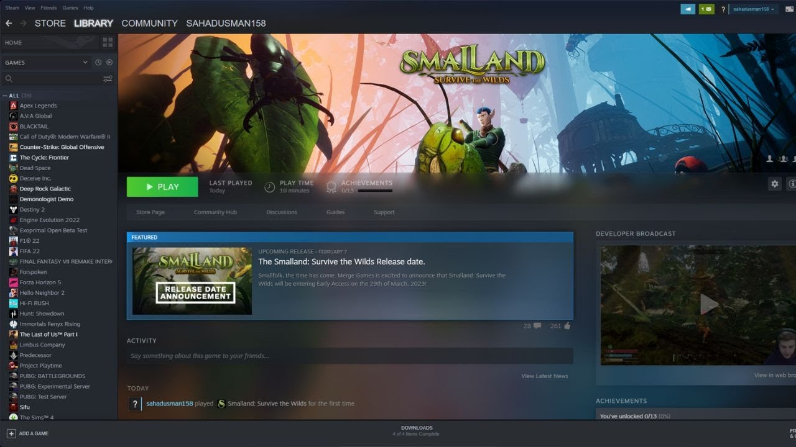This screenshot has height=447, width=796.
Task: Open the Guides tab
Action: tap(335, 212)
